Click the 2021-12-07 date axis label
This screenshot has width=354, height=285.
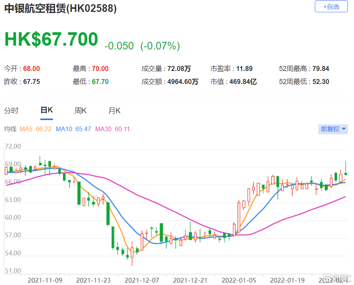pyautogui.click(x=142, y=280)
